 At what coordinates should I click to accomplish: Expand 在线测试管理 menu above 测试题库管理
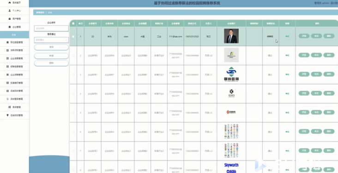(14, 91)
